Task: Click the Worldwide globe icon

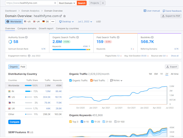Action: click(8, 21)
